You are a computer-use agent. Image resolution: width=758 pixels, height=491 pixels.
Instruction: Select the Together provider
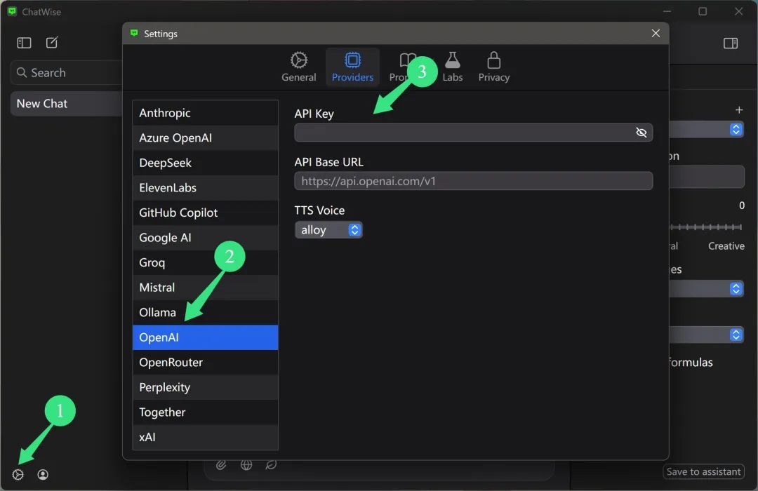pyautogui.click(x=206, y=412)
